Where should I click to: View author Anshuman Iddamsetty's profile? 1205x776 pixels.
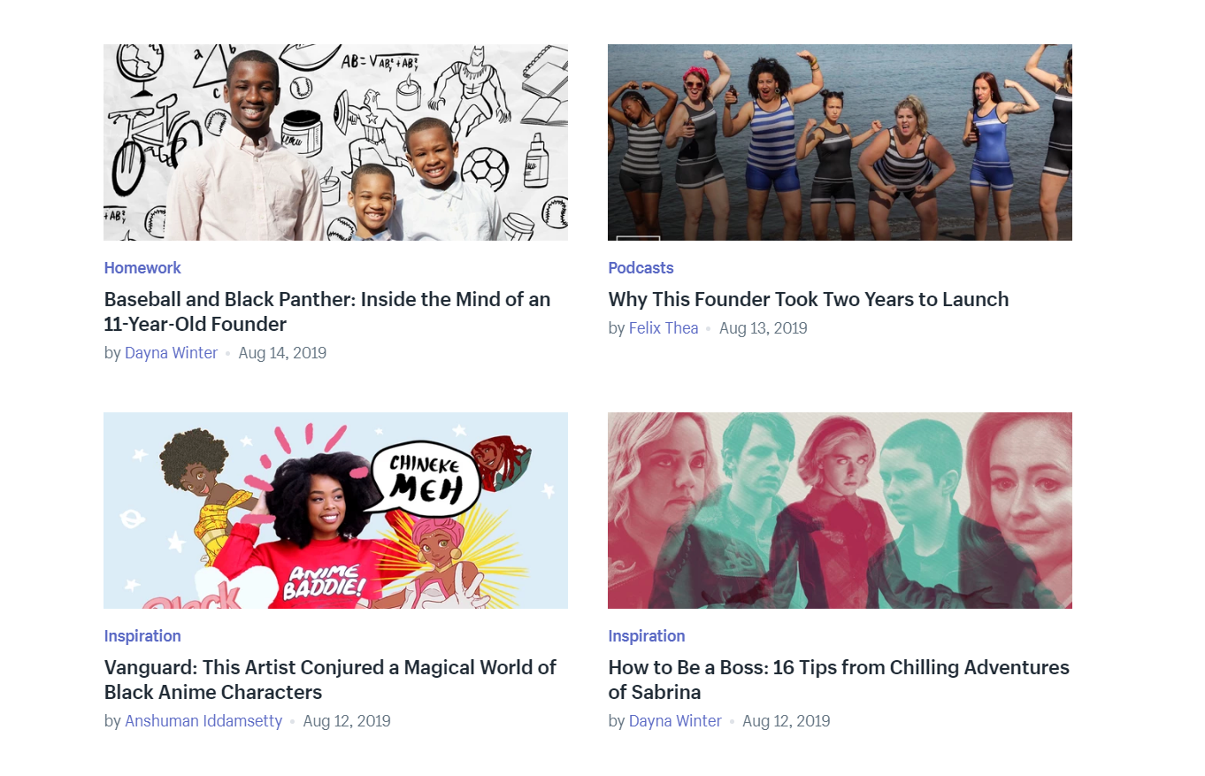click(203, 721)
